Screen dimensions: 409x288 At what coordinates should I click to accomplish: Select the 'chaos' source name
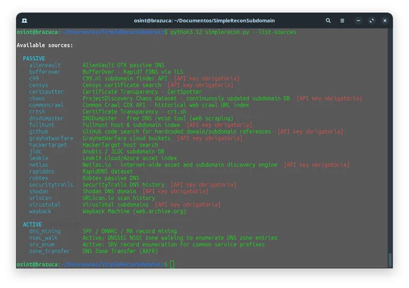37,99
